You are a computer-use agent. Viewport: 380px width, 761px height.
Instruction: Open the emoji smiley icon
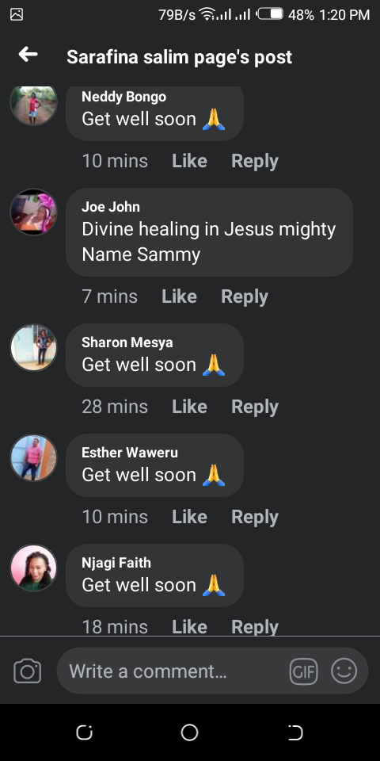[x=344, y=671]
